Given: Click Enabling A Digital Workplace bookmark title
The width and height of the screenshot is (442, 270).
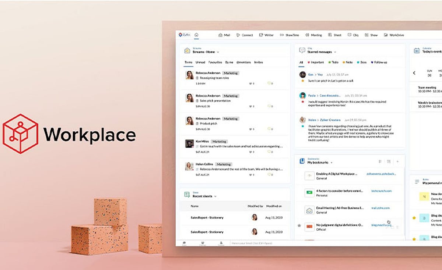Looking at the screenshot, I should tap(337, 174).
